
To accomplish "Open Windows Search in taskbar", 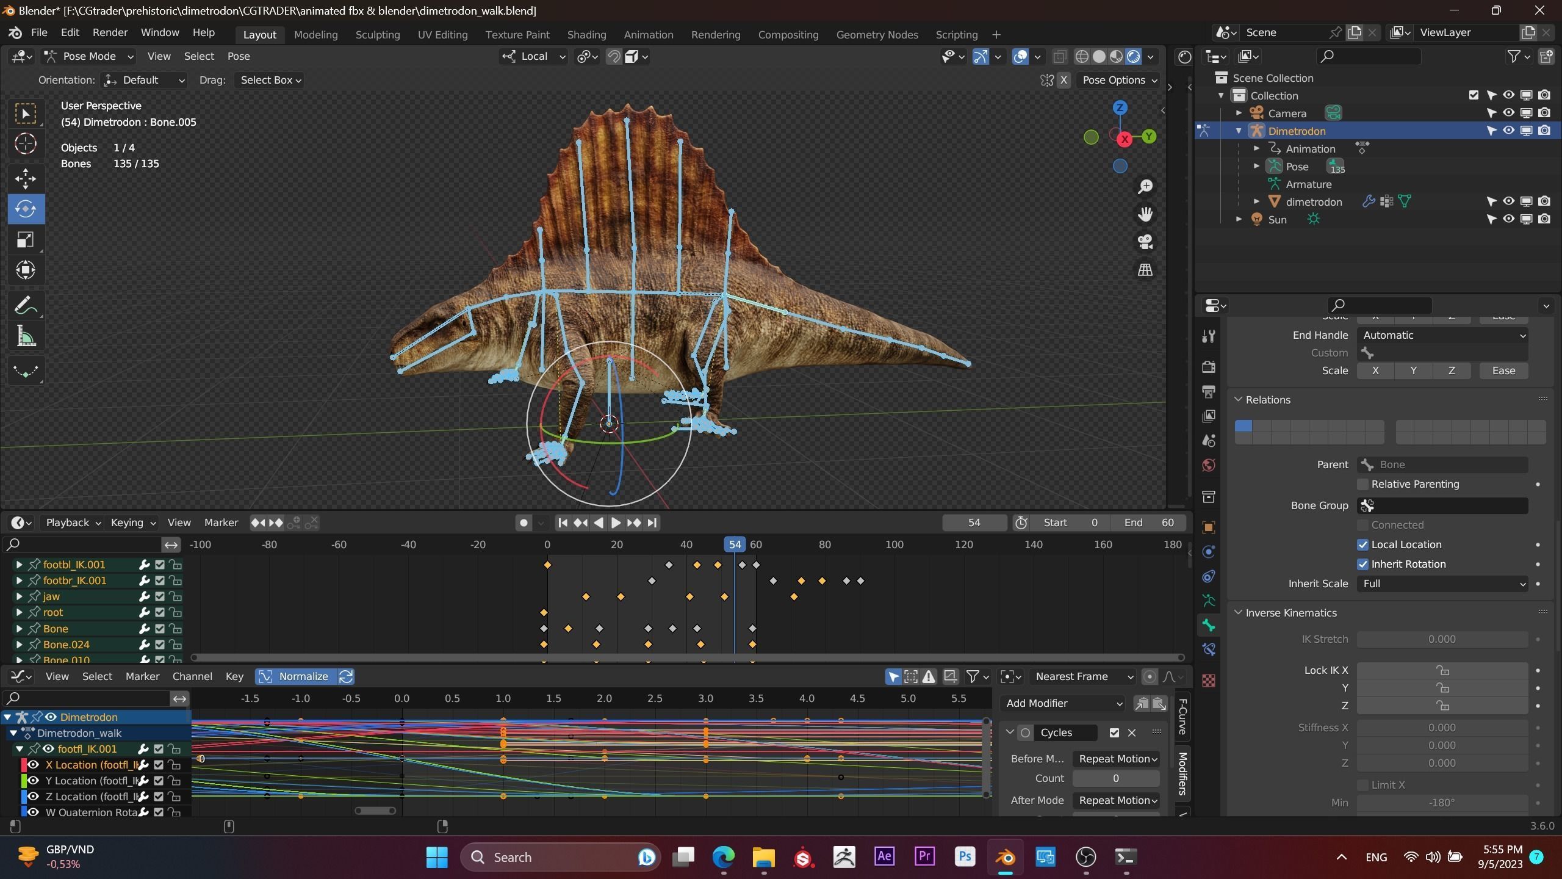I will [560, 857].
